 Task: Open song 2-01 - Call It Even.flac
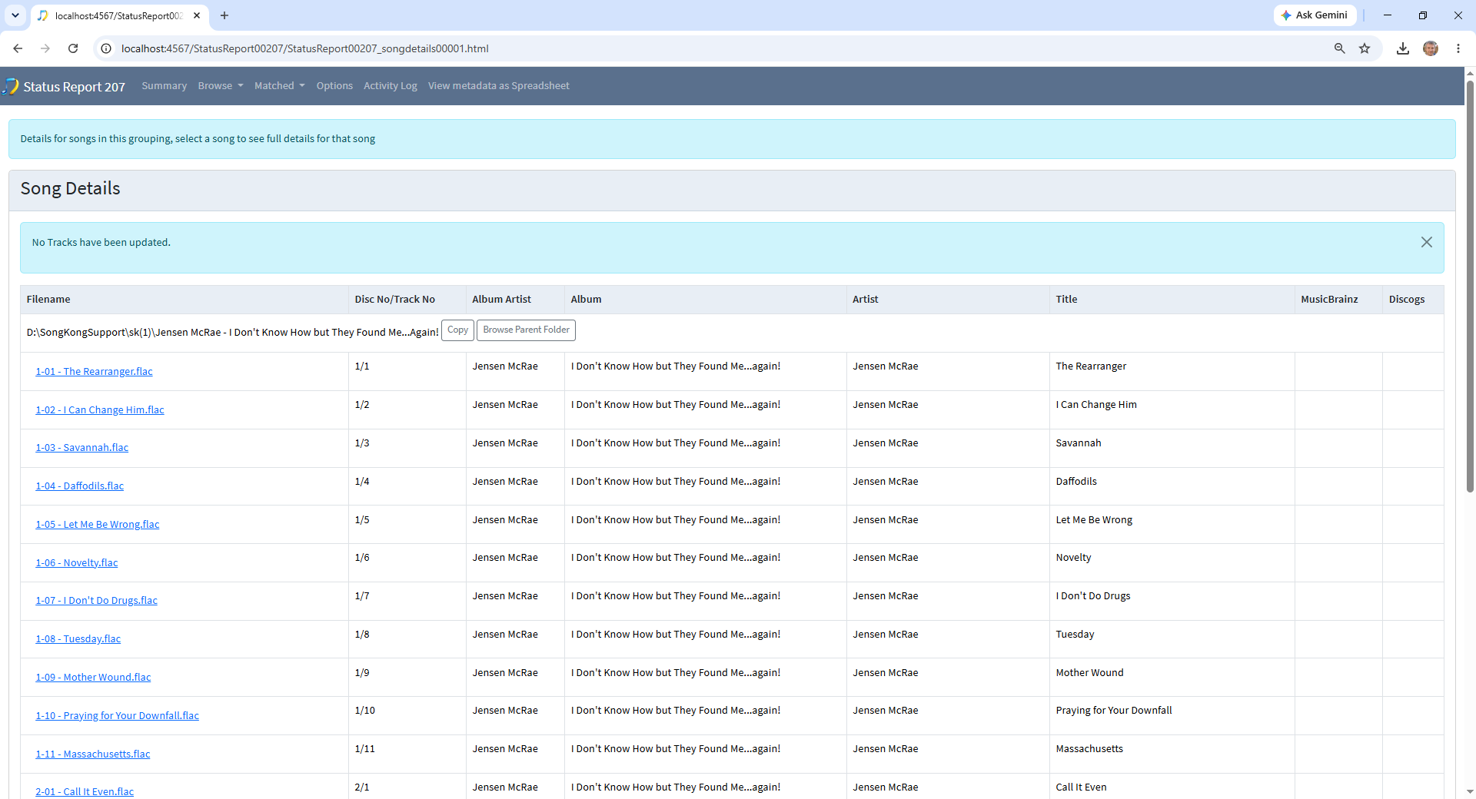[85, 792]
